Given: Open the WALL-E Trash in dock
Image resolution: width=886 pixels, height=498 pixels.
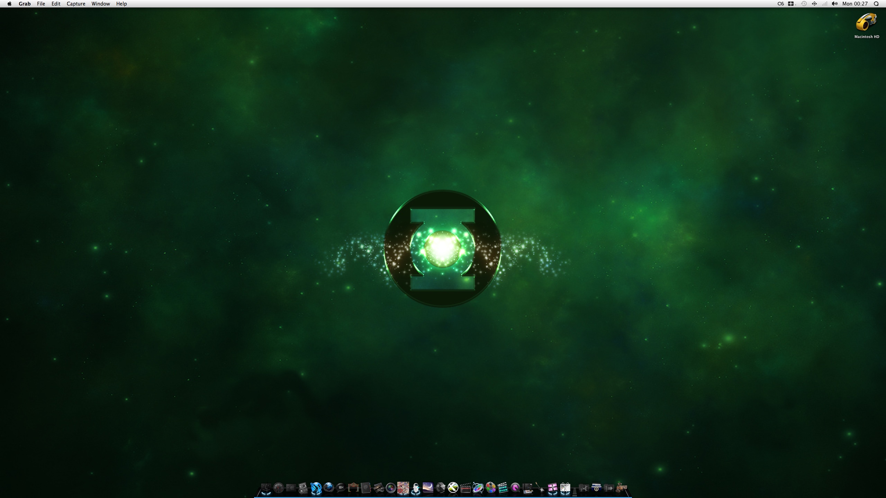Looking at the screenshot, I should 621,488.
